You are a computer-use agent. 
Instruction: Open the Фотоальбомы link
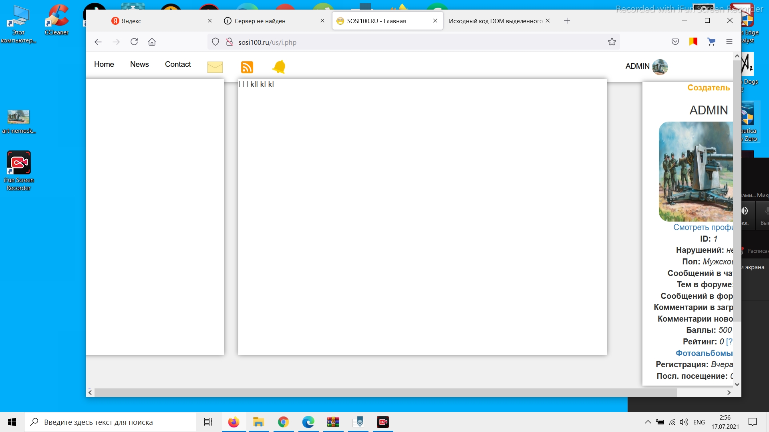[704, 353]
